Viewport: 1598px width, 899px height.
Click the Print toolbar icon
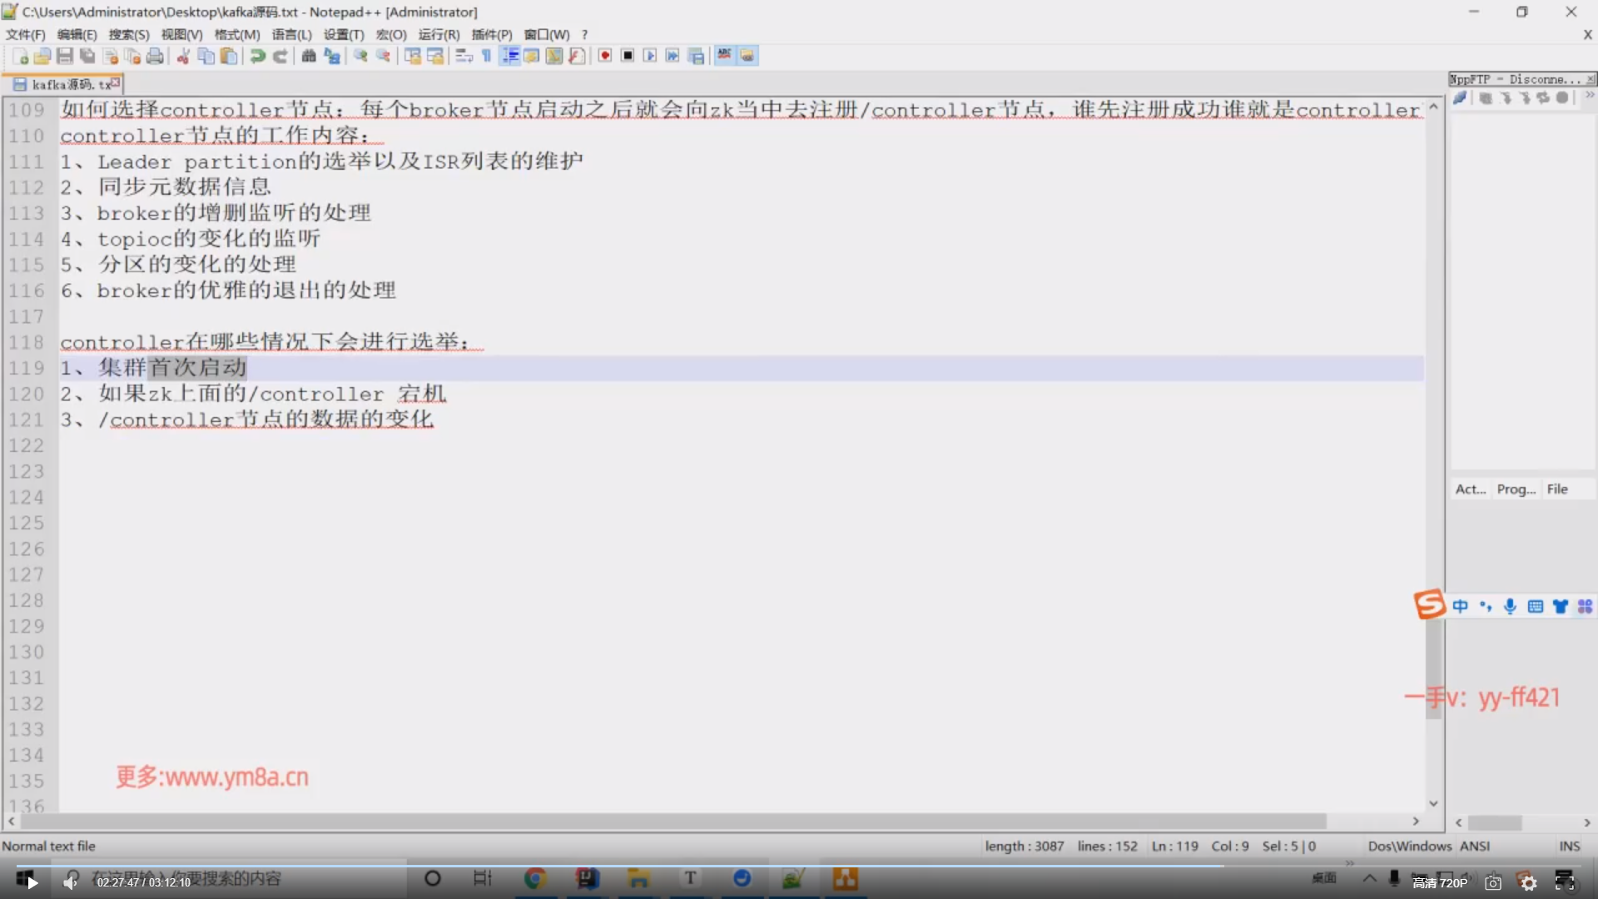tap(155, 56)
